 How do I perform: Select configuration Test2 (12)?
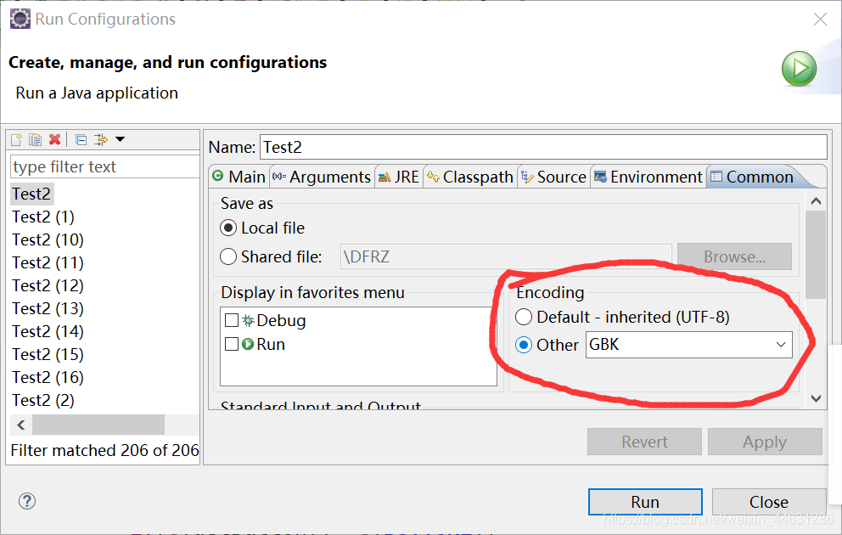(x=48, y=286)
